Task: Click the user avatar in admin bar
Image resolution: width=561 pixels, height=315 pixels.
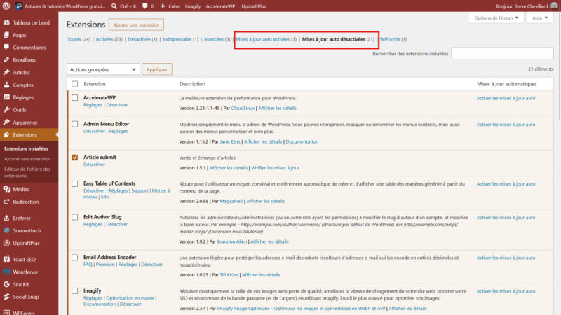Action: 554,6
